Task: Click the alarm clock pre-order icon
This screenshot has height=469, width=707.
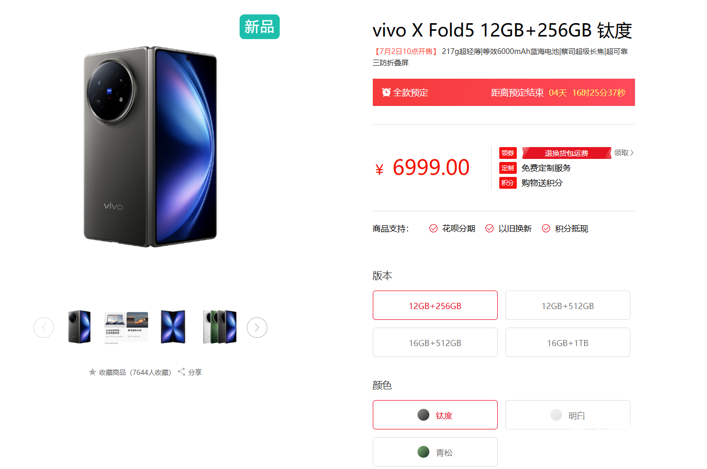Action: click(x=386, y=93)
